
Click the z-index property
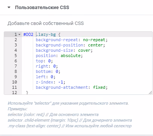[x=44, y=82]
